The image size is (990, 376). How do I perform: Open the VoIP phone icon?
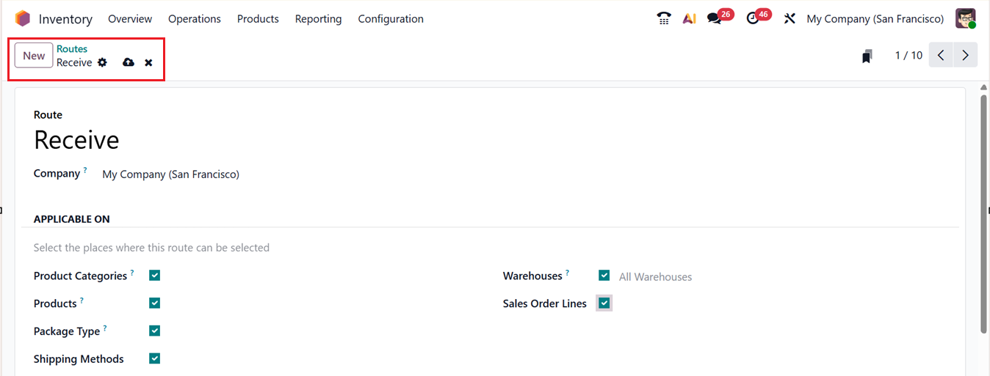tap(664, 19)
